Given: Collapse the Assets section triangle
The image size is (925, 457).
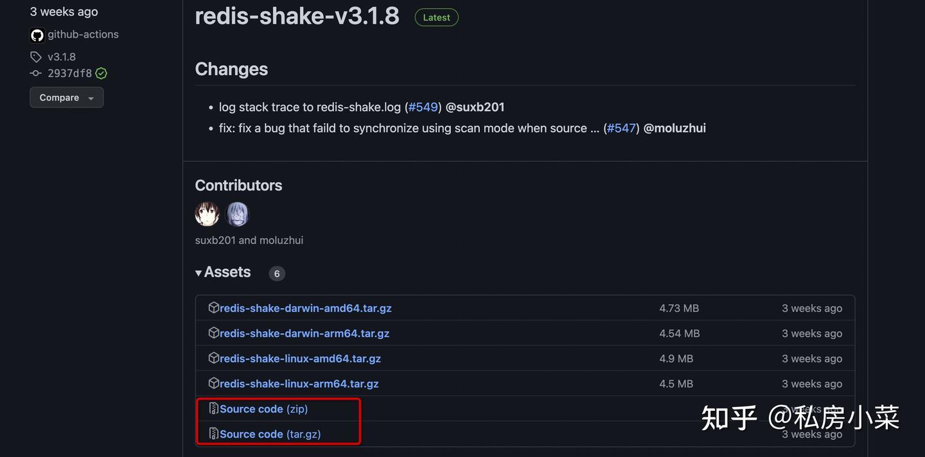Looking at the screenshot, I should point(198,272).
